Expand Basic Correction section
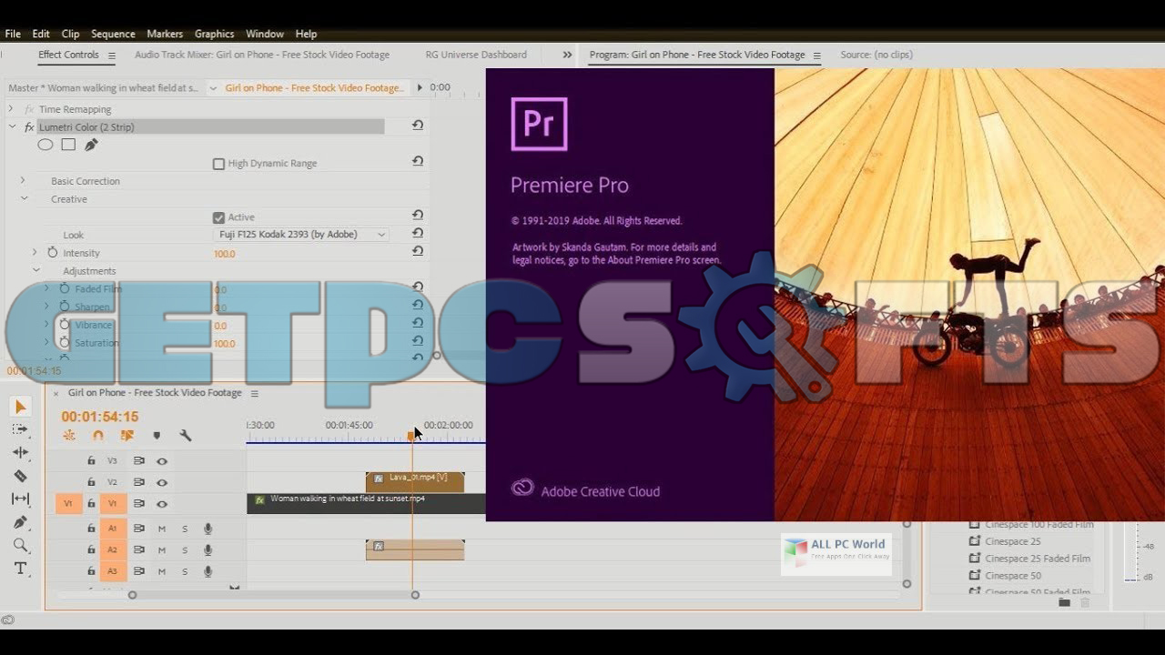Image resolution: width=1165 pixels, height=655 pixels. tap(23, 180)
